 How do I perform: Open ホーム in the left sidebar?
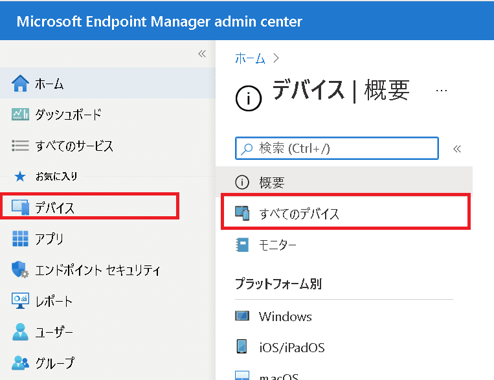[x=107, y=83]
